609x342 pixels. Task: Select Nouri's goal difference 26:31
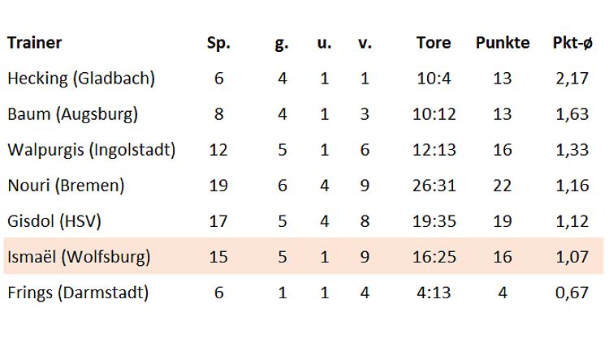tap(434, 186)
